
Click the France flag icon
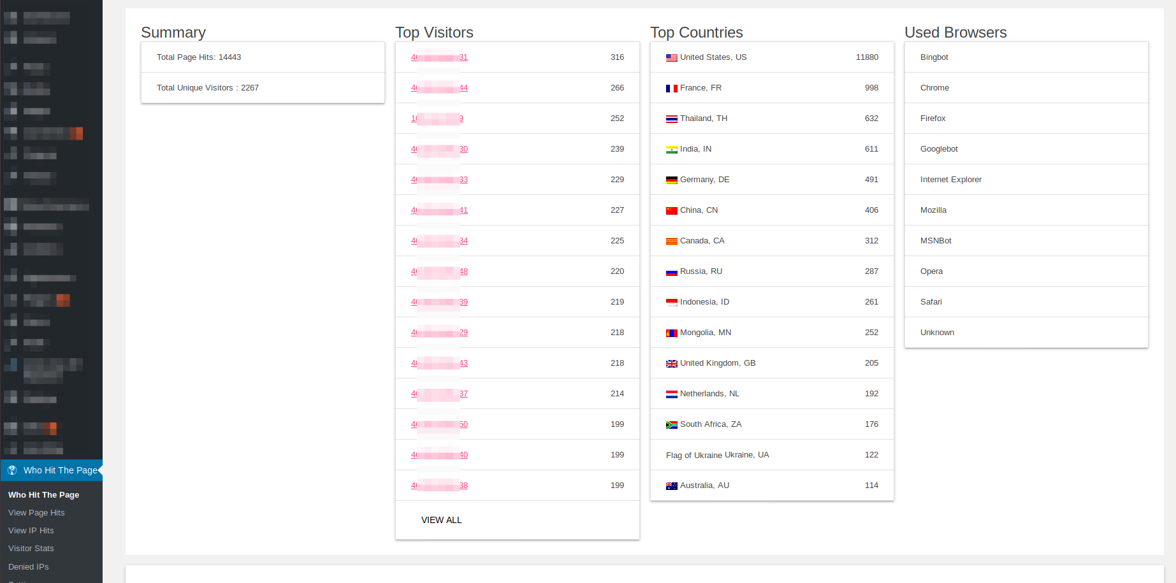tap(672, 89)
